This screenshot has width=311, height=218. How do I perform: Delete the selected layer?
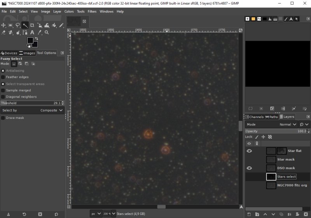[x=306, y=214]
